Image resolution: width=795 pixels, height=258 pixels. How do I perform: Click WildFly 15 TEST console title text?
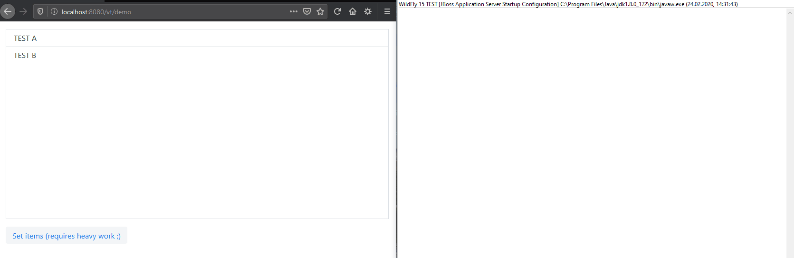(x=568, y=4)
